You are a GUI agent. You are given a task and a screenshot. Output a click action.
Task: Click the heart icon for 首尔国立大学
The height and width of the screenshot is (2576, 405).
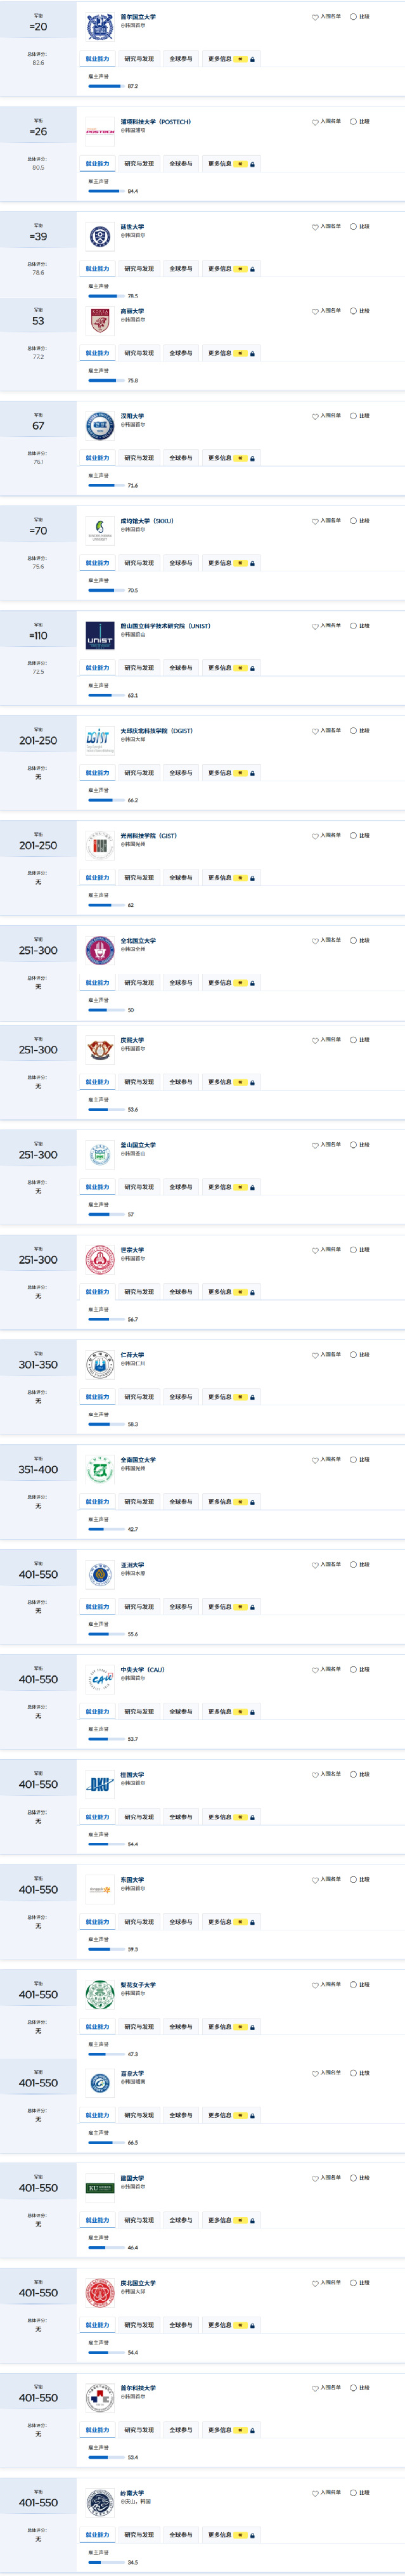pyautogui.click(x=315, y=17)
